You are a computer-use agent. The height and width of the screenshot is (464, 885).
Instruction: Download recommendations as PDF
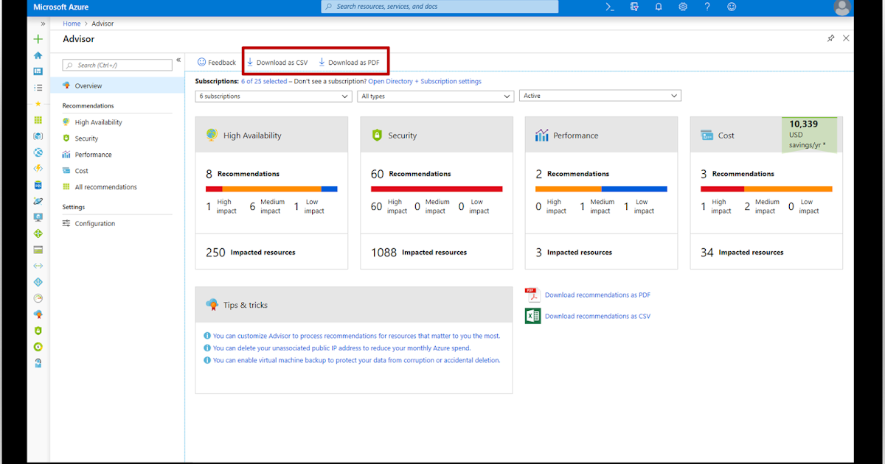pos(597,294)
